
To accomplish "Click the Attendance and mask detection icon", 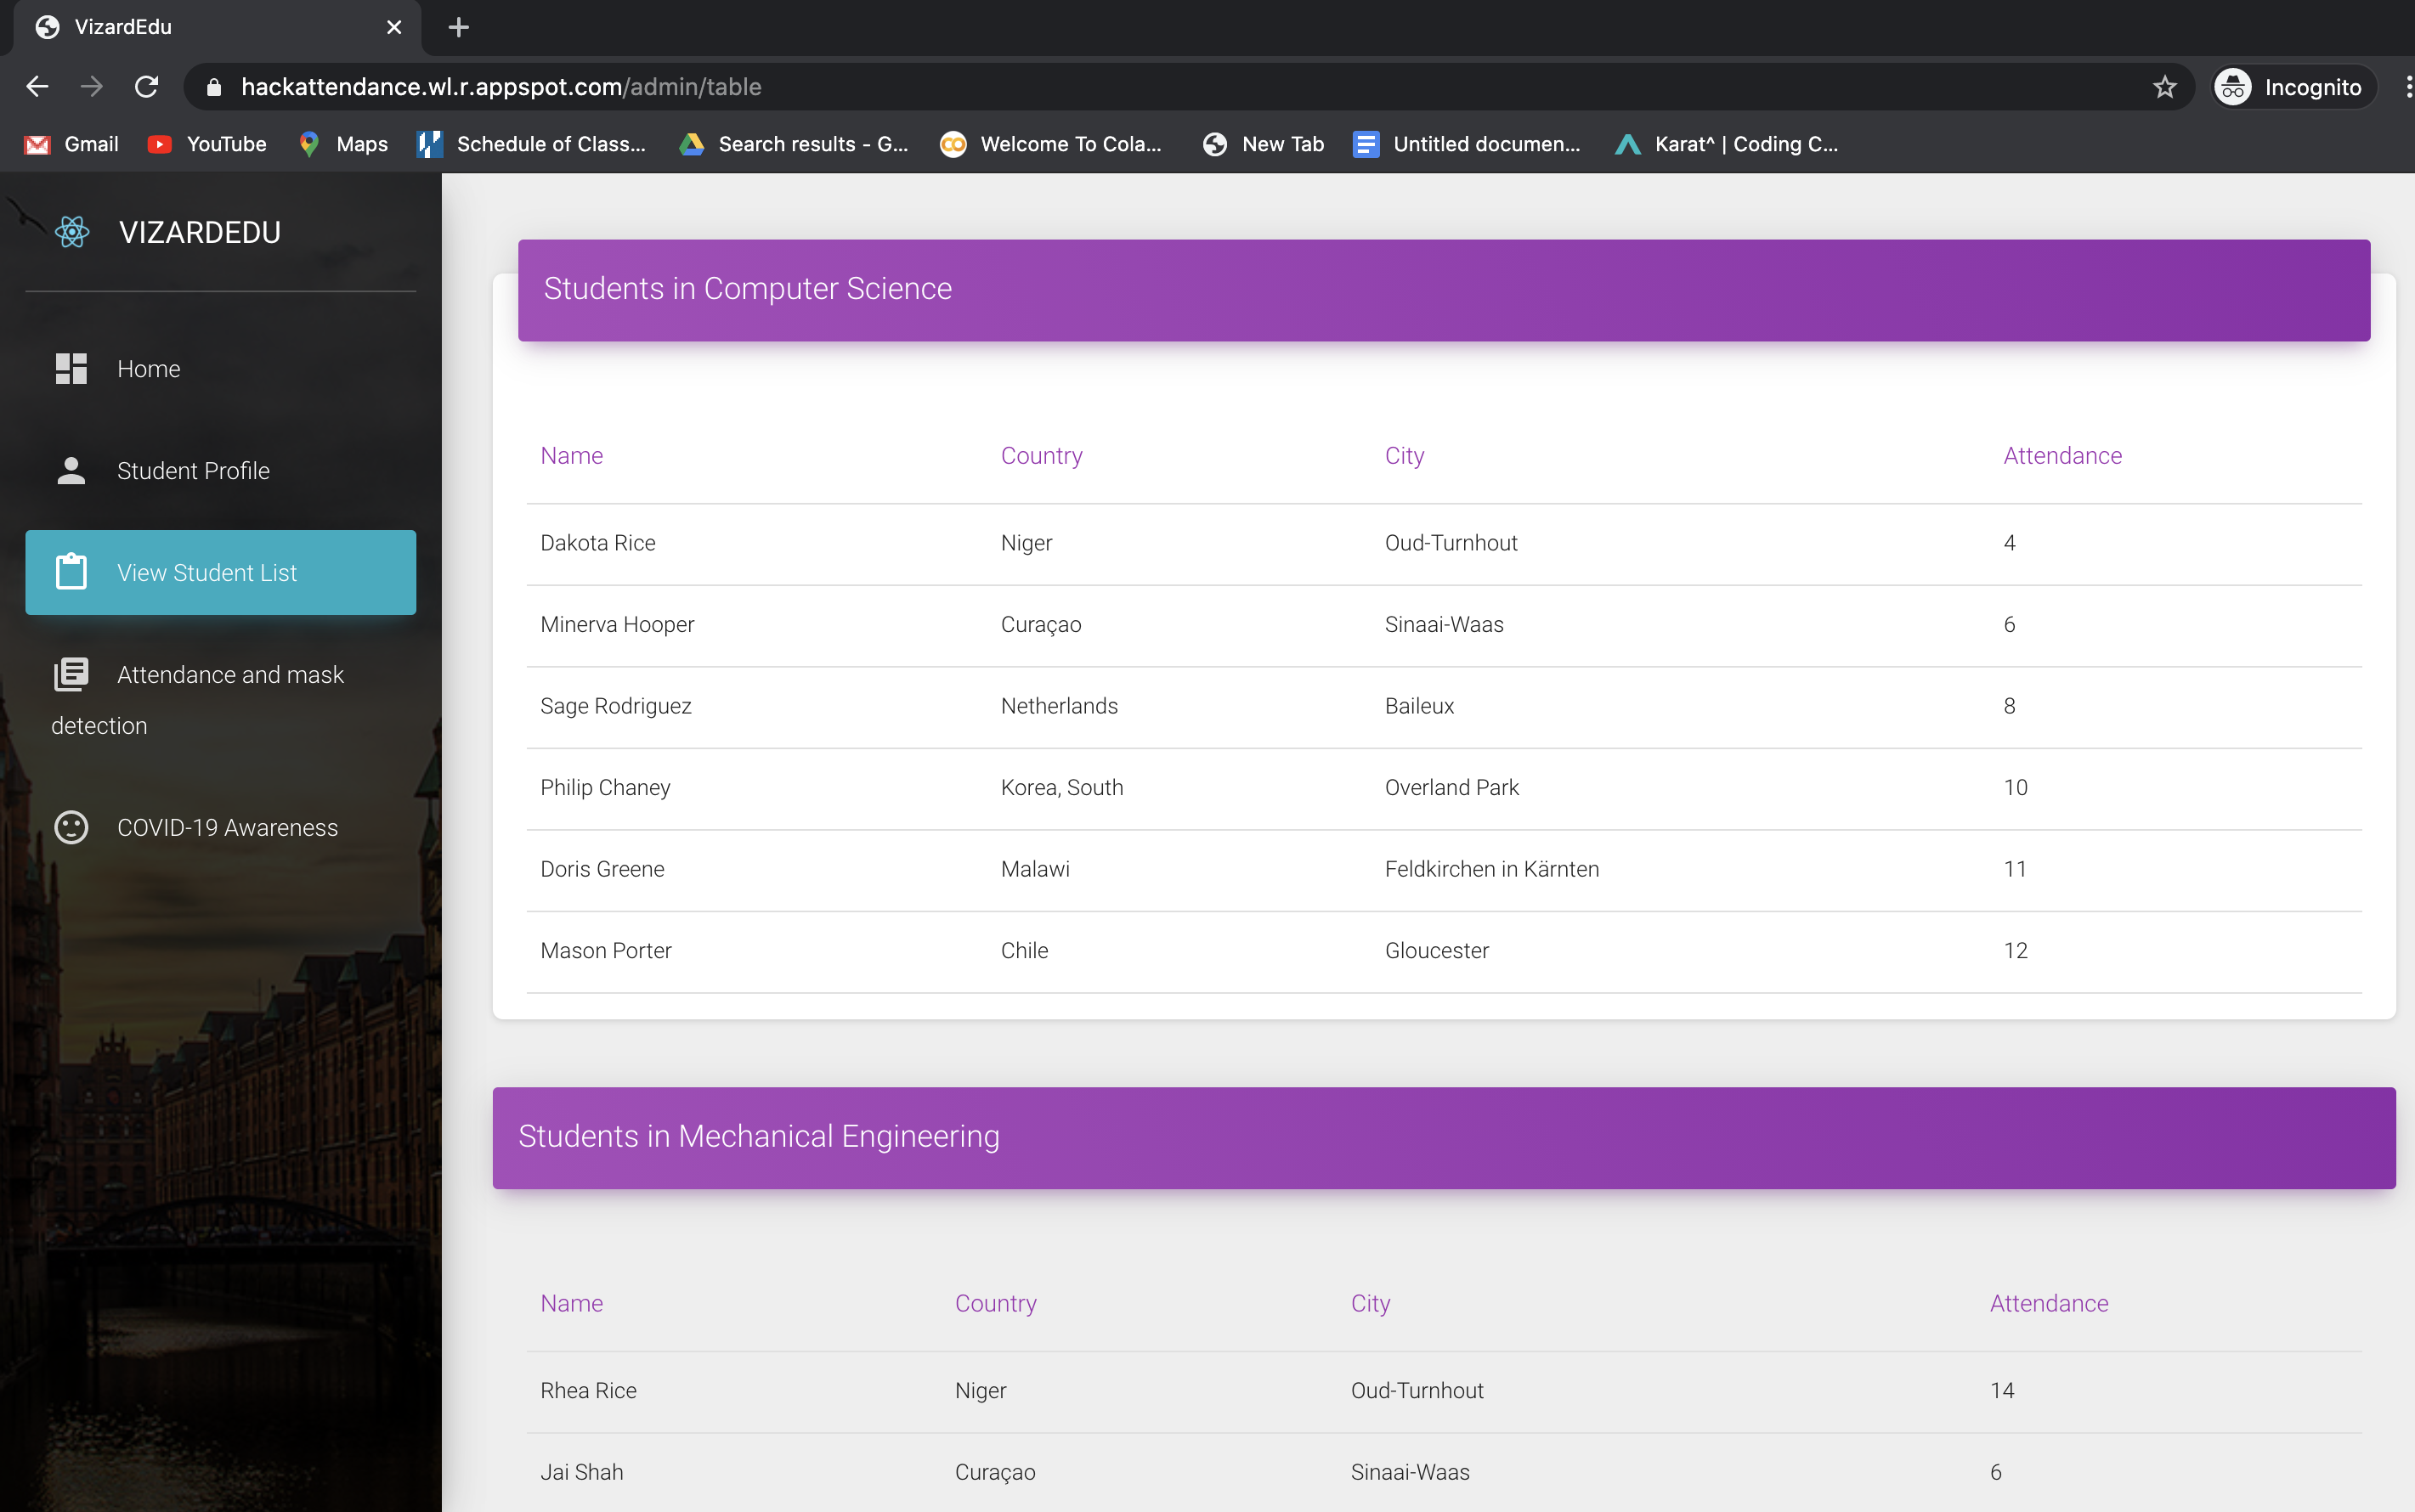I will coord(71,675).
